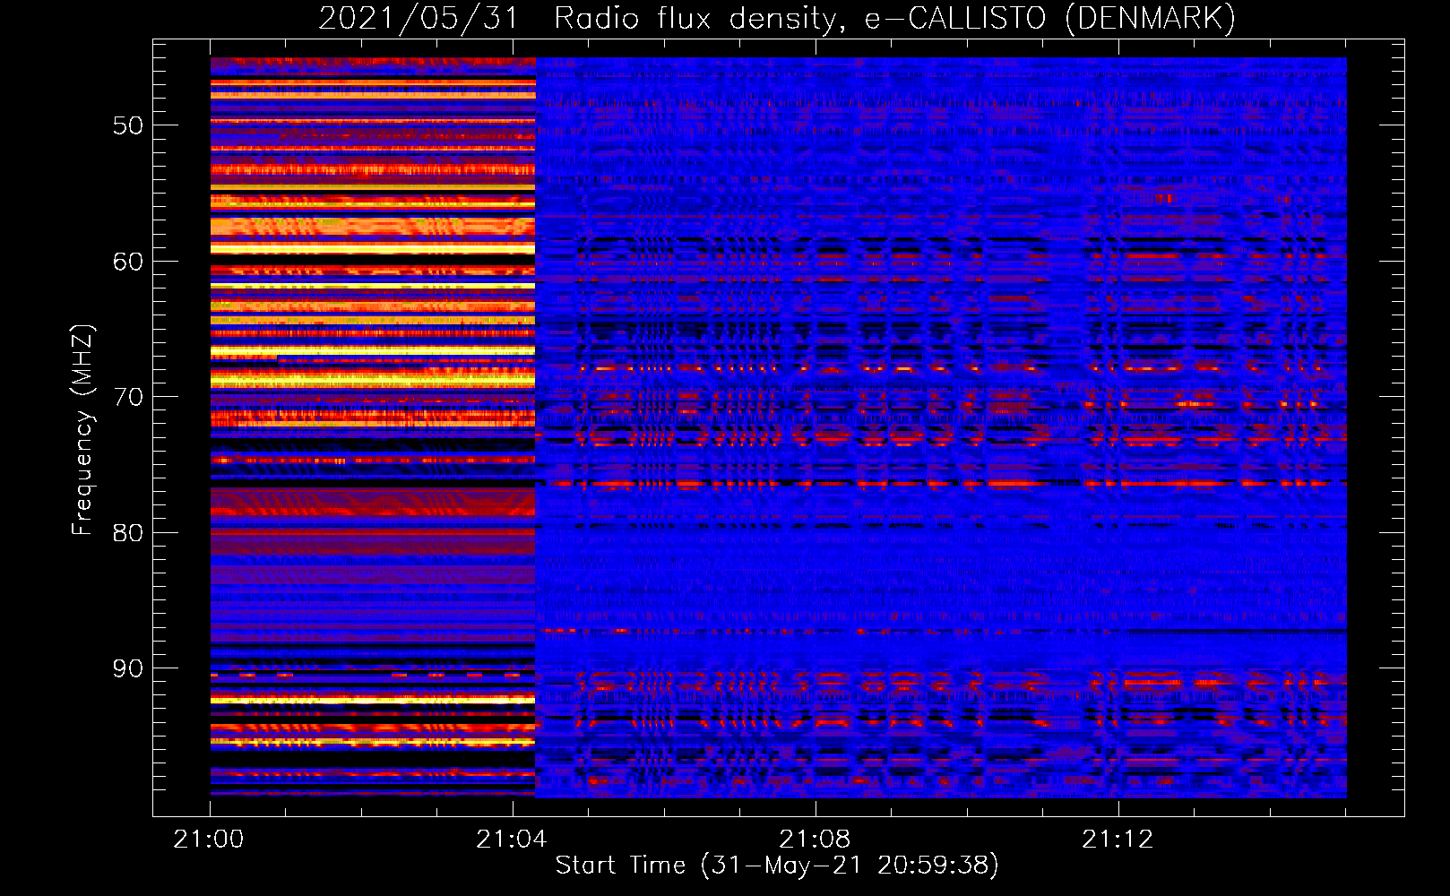Click the '70' frequency tick label
The width and height of the screenshot is (1450, 896).
[x=128, y=397]
